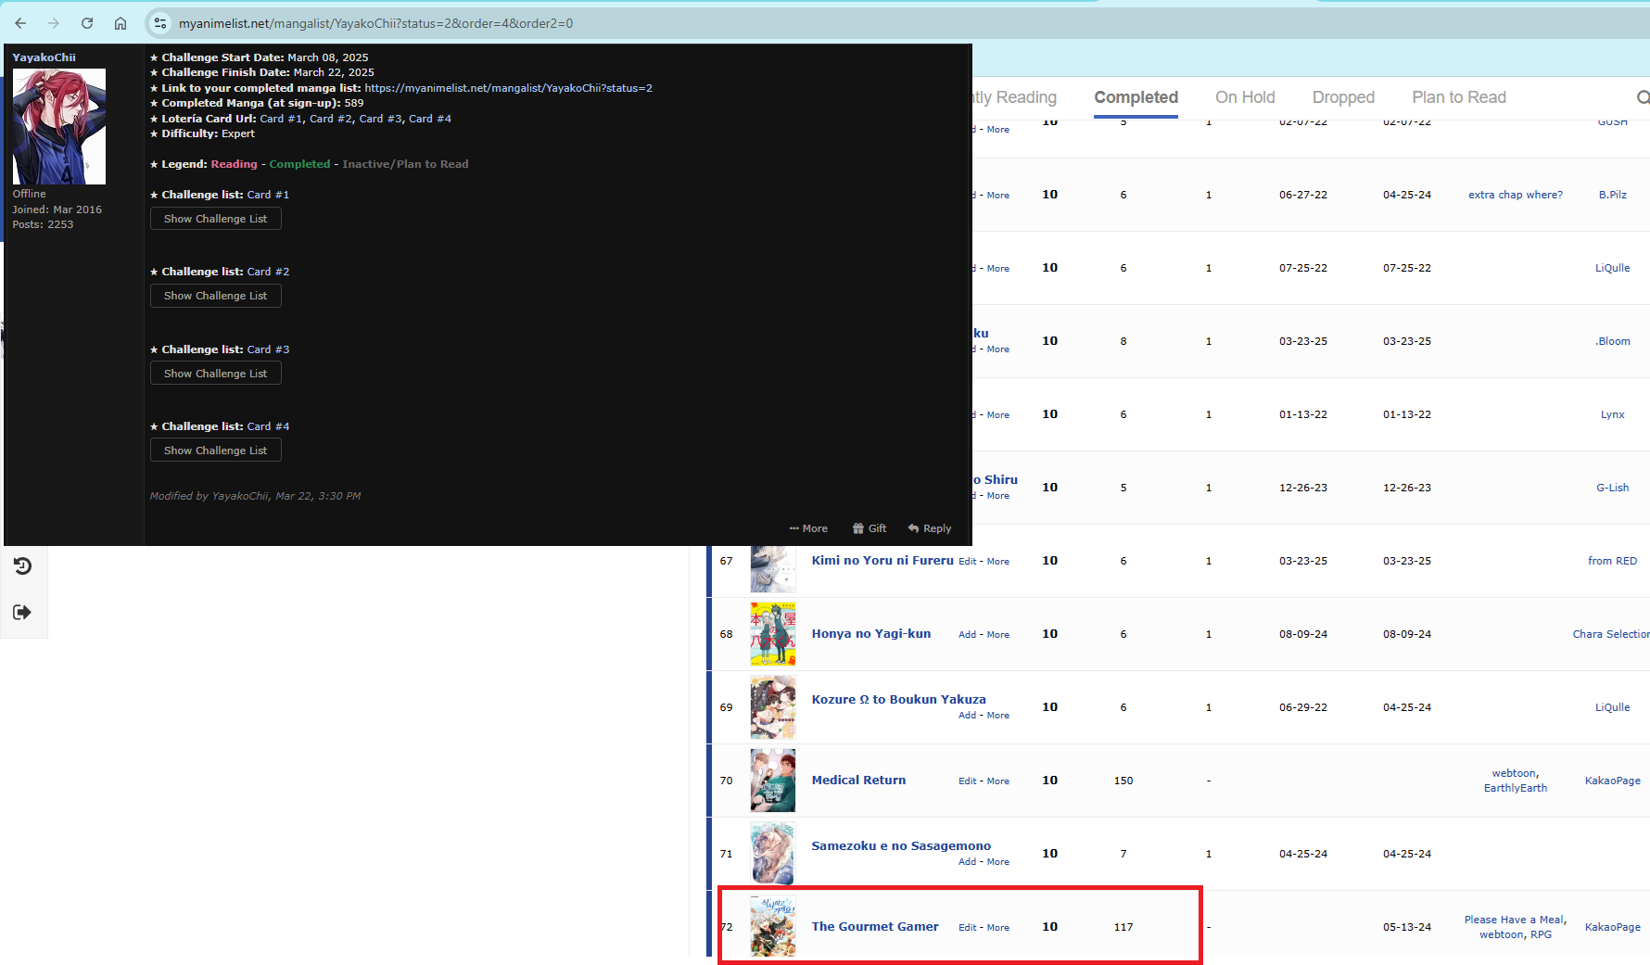Open Card #1 in Lotería Card Url
Image resolution: width=1650 pixels, height=965 pixels.
[x=281, y=119]
